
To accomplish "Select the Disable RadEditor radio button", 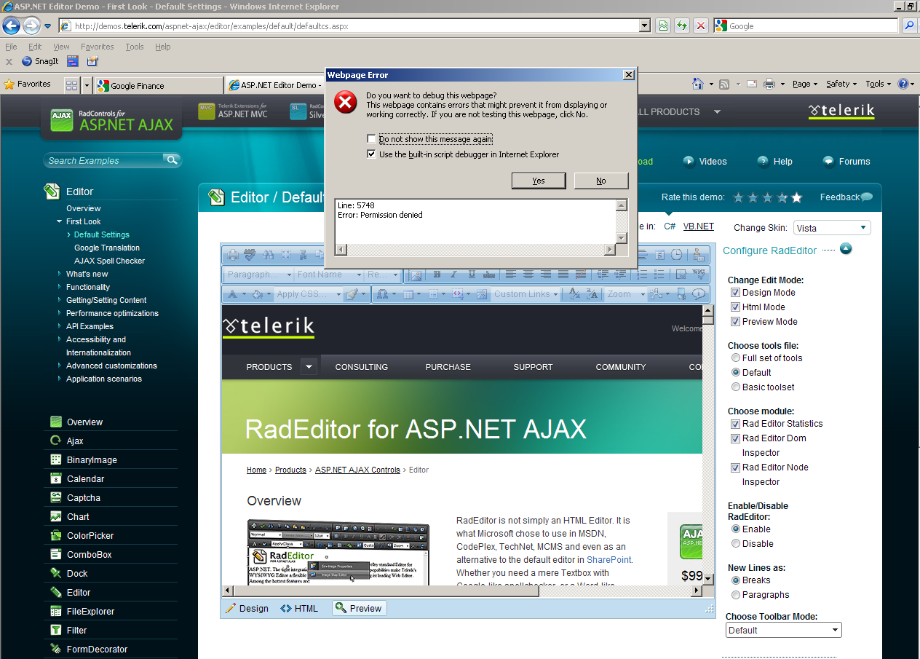I will (x=735, y=543).
